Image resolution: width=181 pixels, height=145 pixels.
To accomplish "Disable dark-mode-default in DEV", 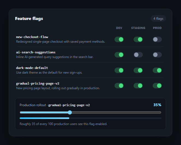I will 119,70.
